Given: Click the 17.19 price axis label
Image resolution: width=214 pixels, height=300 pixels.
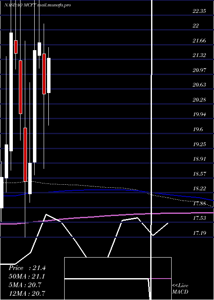Looking at the screenshot, I should (x=199, y=233).
